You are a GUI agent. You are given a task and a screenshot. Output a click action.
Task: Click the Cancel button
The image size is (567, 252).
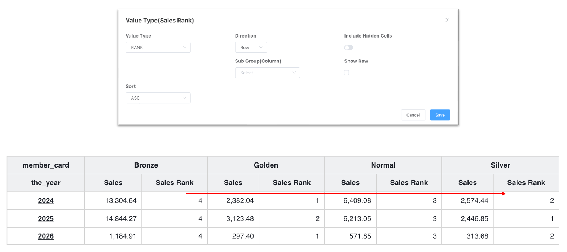click(x=413, y=115)
